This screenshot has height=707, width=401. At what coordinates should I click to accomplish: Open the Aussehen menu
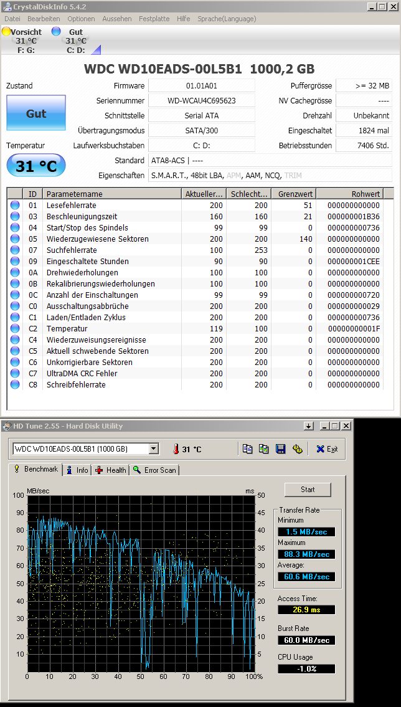pyautogui.click(x=116, y=19)
